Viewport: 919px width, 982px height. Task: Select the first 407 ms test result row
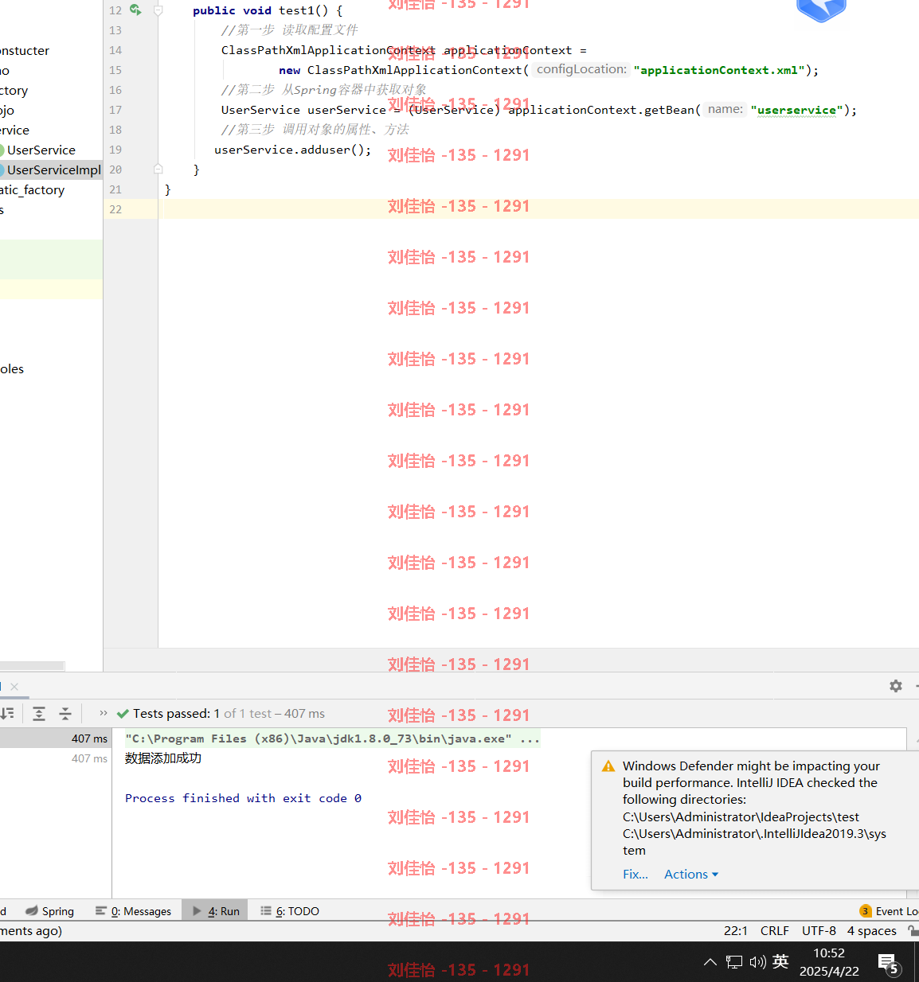click(x=56, y=738)
